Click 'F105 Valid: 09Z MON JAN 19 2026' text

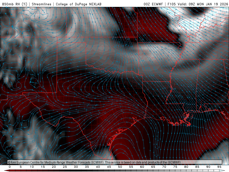point(198,4)
